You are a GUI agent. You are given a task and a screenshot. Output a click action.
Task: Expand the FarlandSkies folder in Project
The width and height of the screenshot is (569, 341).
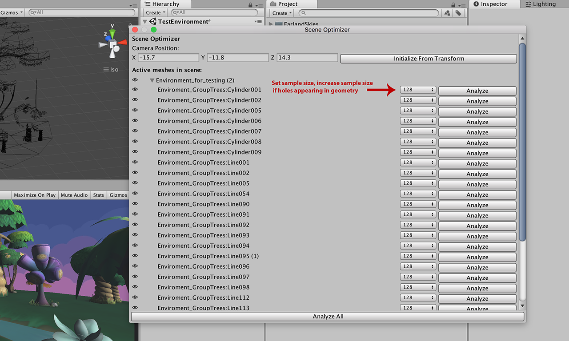click(x=271, y=24)
